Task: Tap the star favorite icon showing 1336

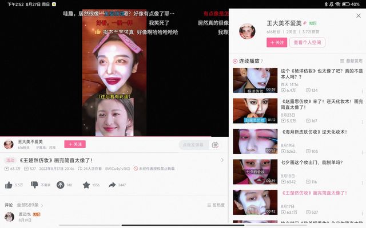Action: [x=86, y=185]
